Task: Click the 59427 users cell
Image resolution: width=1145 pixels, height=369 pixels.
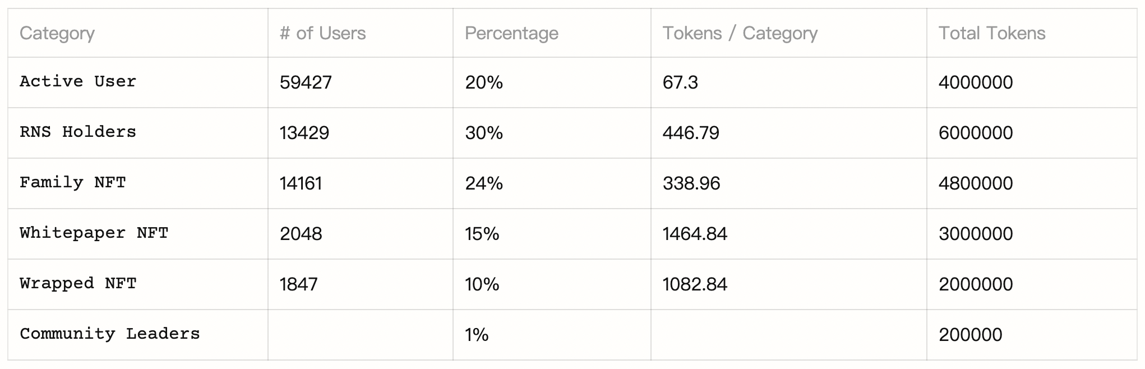Action: tap(306, 82)
